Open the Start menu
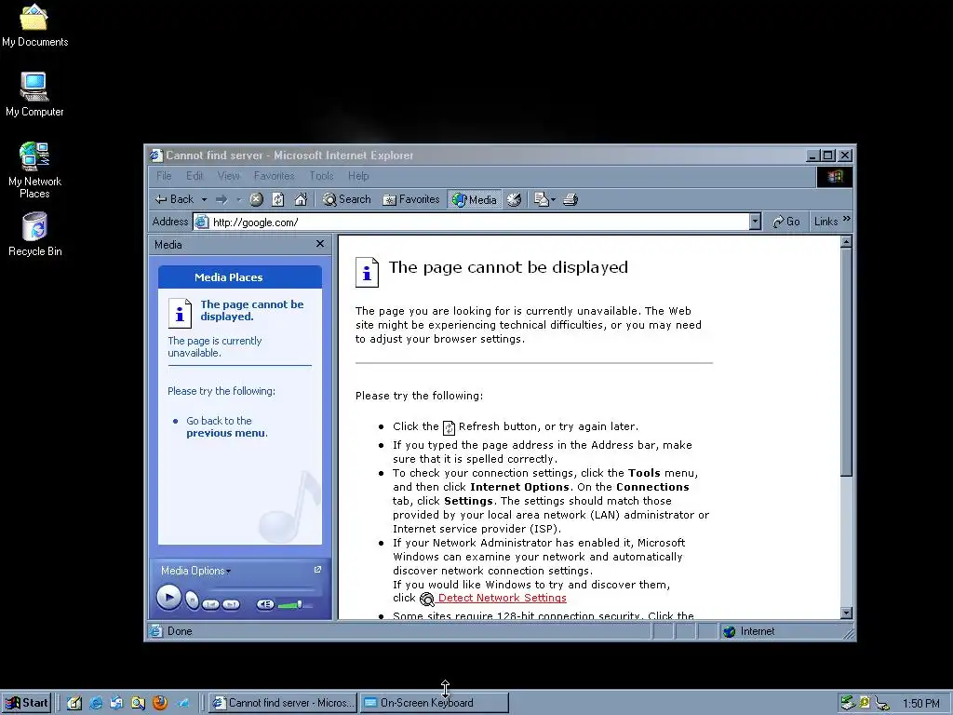This screenshot has width=953, height=715. point(26,703)
